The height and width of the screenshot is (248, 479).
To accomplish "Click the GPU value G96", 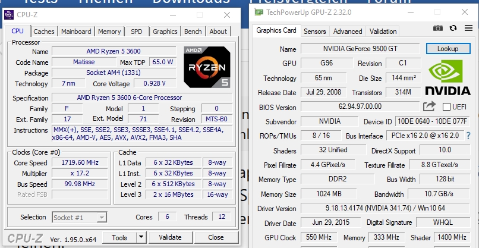I will 326,63.
